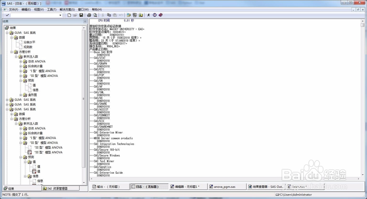The width and height of the screenshot is (367, 199).
Task: Open the 编辑(E) menu
Action: point(26,10)
